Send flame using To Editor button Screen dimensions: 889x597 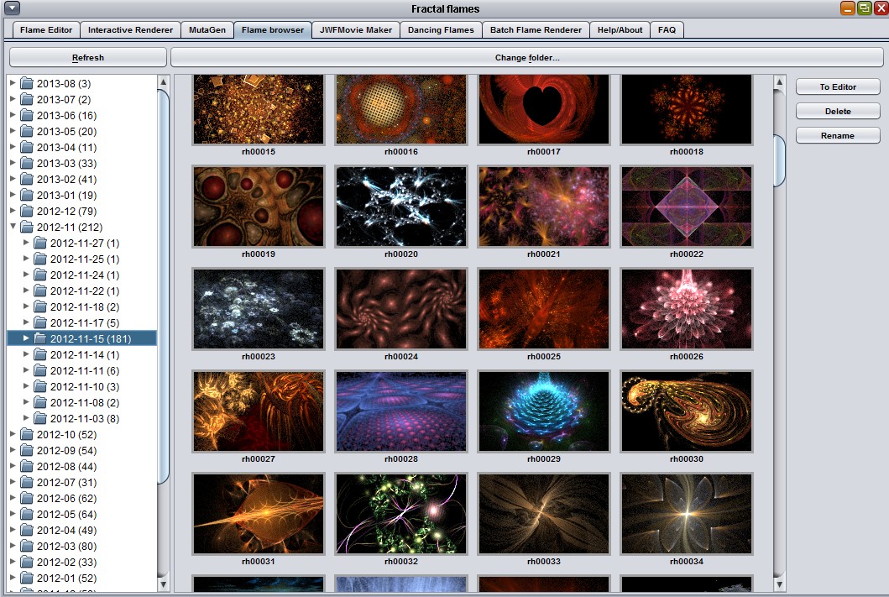(837, 87)
